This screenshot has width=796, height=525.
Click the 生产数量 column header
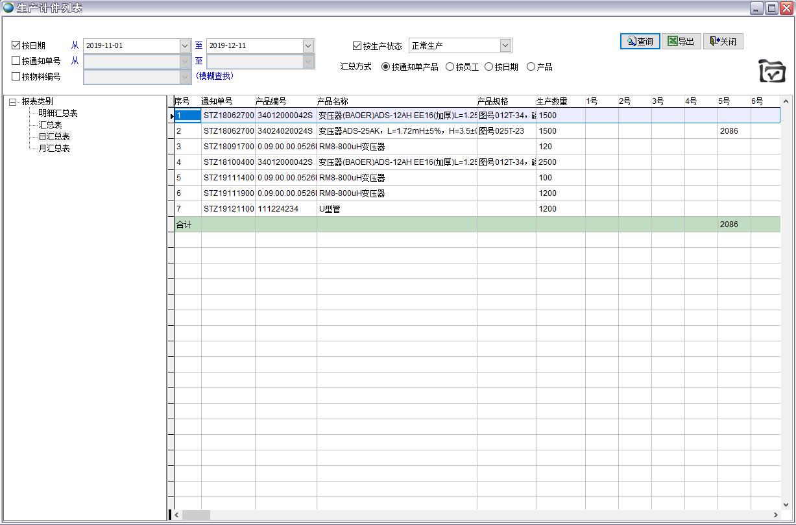[552, 101]
